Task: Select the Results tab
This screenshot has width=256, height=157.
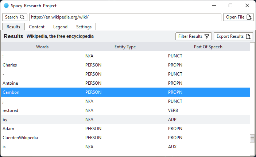Action: [x=13, y=27]
